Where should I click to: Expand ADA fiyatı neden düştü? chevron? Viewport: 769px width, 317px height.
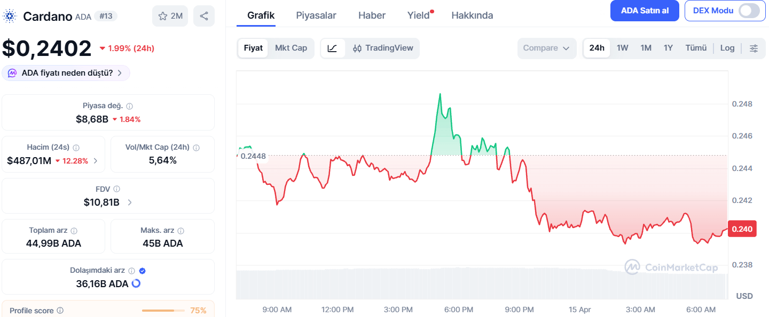coord(120,73)
